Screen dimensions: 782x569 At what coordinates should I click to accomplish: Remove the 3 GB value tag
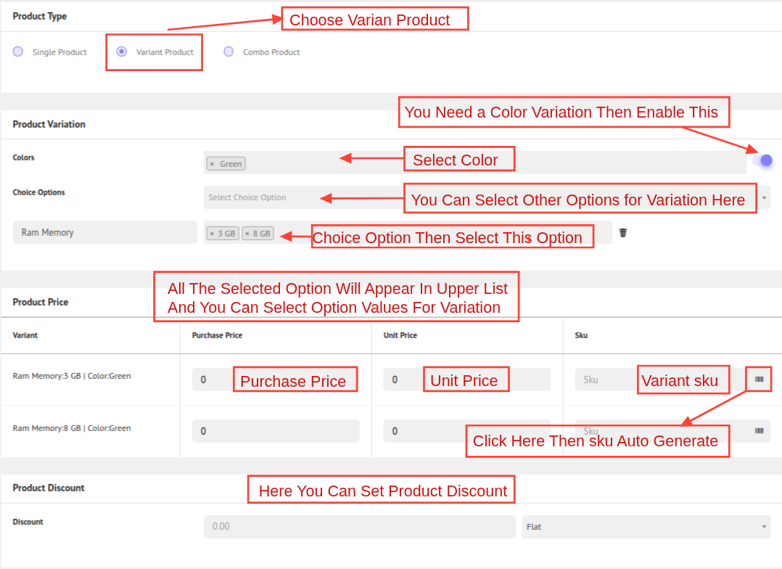[x=212, y=234]
